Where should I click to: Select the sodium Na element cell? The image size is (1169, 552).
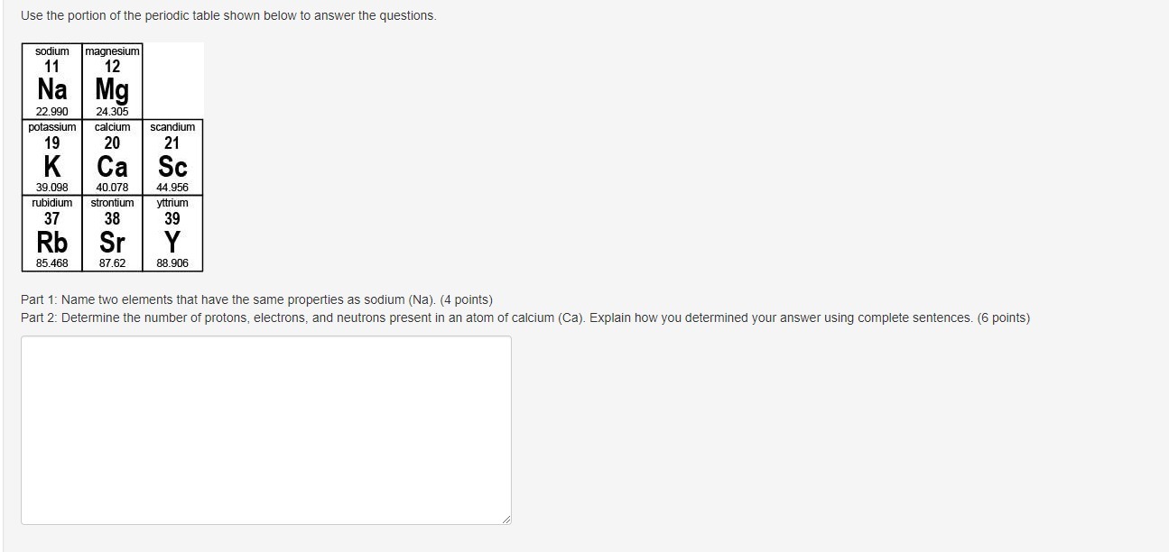52,81
